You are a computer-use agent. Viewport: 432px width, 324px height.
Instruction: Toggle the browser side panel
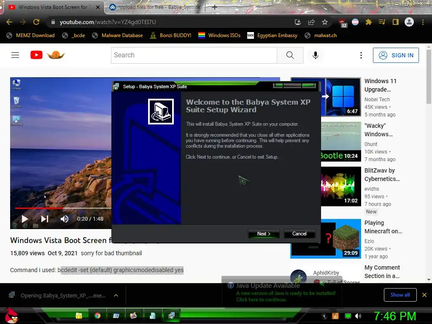(396, 22)
